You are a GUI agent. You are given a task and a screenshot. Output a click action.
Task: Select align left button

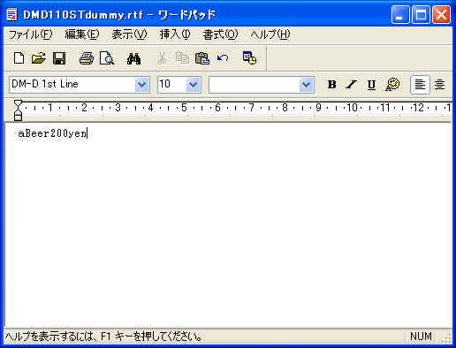pos(420,85)
